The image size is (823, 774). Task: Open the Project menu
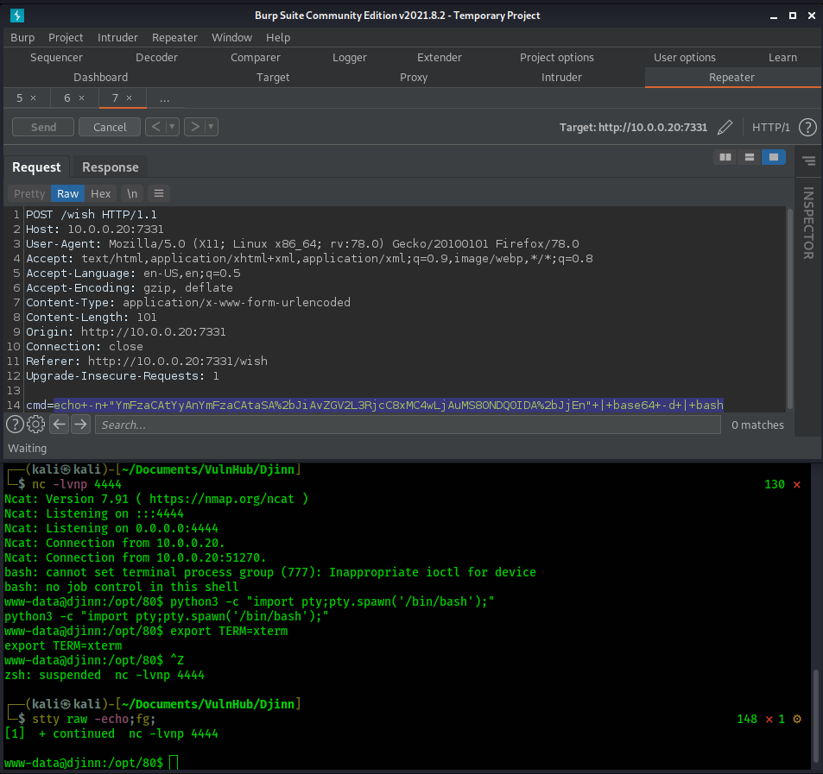tap(66, 38)
